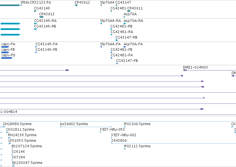Image resolution: width=236 pixels, height=167 pixels.
Task: Click the RH14236.5prime EST label
Action: click(x=22, y=135)
